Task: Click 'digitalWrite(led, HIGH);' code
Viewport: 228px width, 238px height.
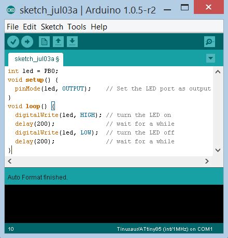Action: click(59, 115)
